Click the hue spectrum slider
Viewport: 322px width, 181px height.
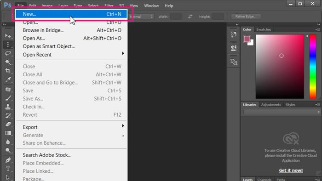click(x=313, y=67)
